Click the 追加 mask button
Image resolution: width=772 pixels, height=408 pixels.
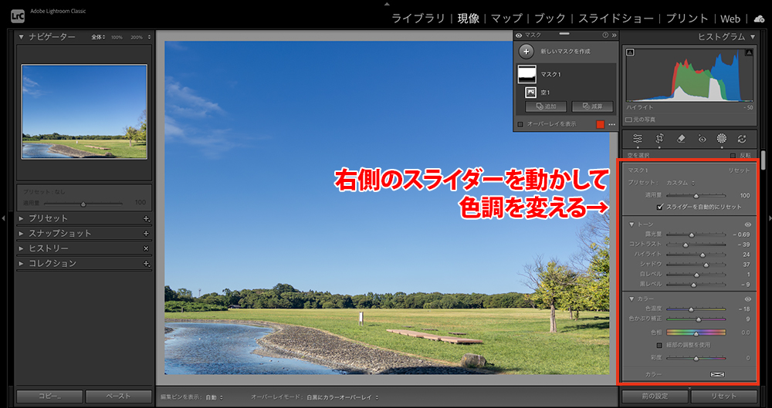click(x=546, y=106)
